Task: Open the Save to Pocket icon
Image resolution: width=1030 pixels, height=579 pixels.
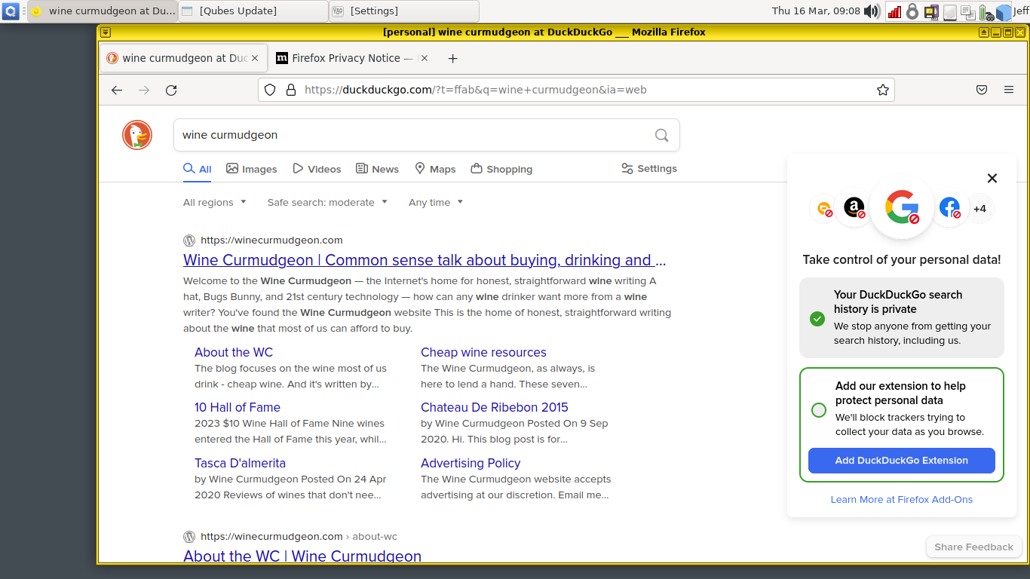Action: point(982,90)
